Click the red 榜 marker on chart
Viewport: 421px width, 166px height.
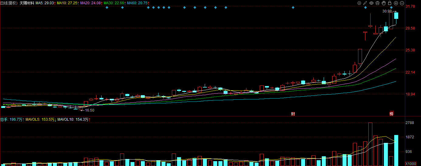[x=391, y=114]
